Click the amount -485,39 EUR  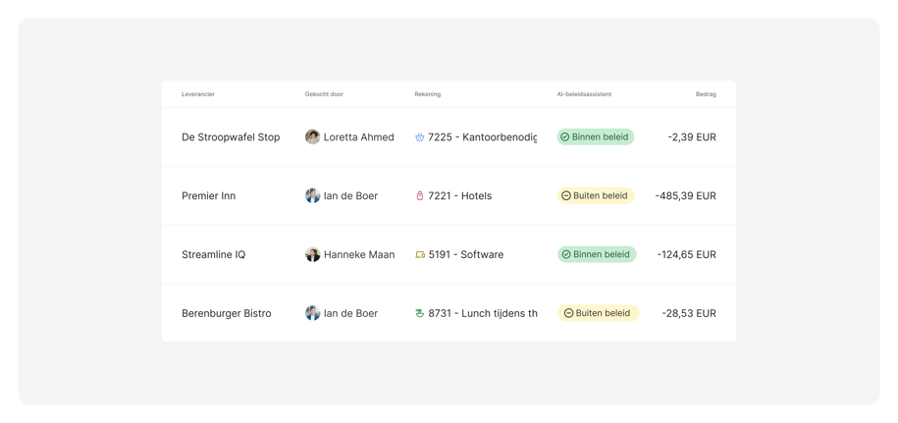coord(686,195)
